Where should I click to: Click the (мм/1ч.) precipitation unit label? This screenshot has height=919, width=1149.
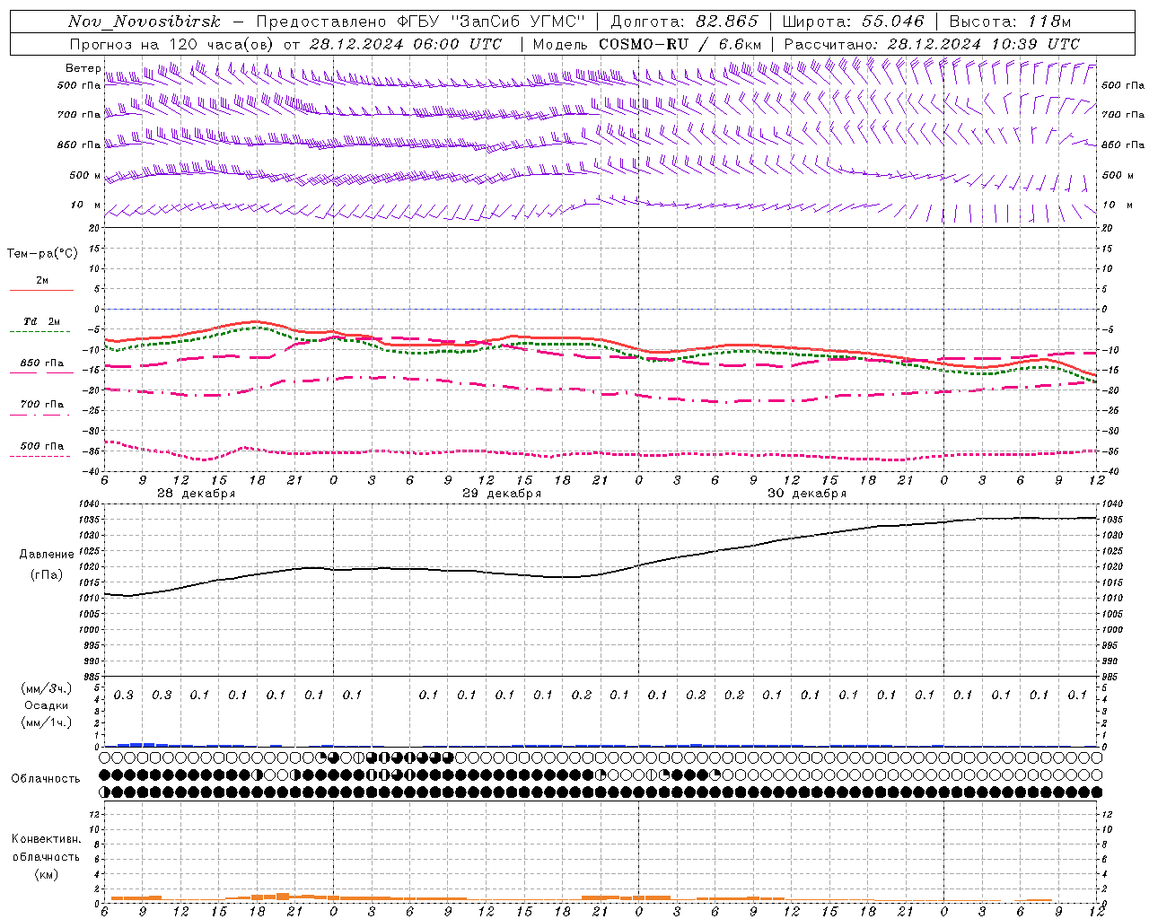[47, 722]
